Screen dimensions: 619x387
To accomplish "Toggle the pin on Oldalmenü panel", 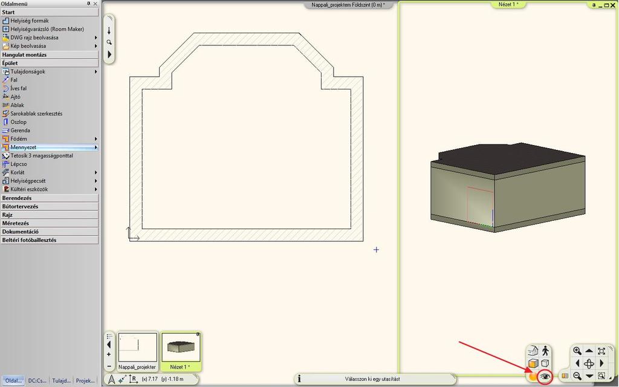I will click(88, 4).
